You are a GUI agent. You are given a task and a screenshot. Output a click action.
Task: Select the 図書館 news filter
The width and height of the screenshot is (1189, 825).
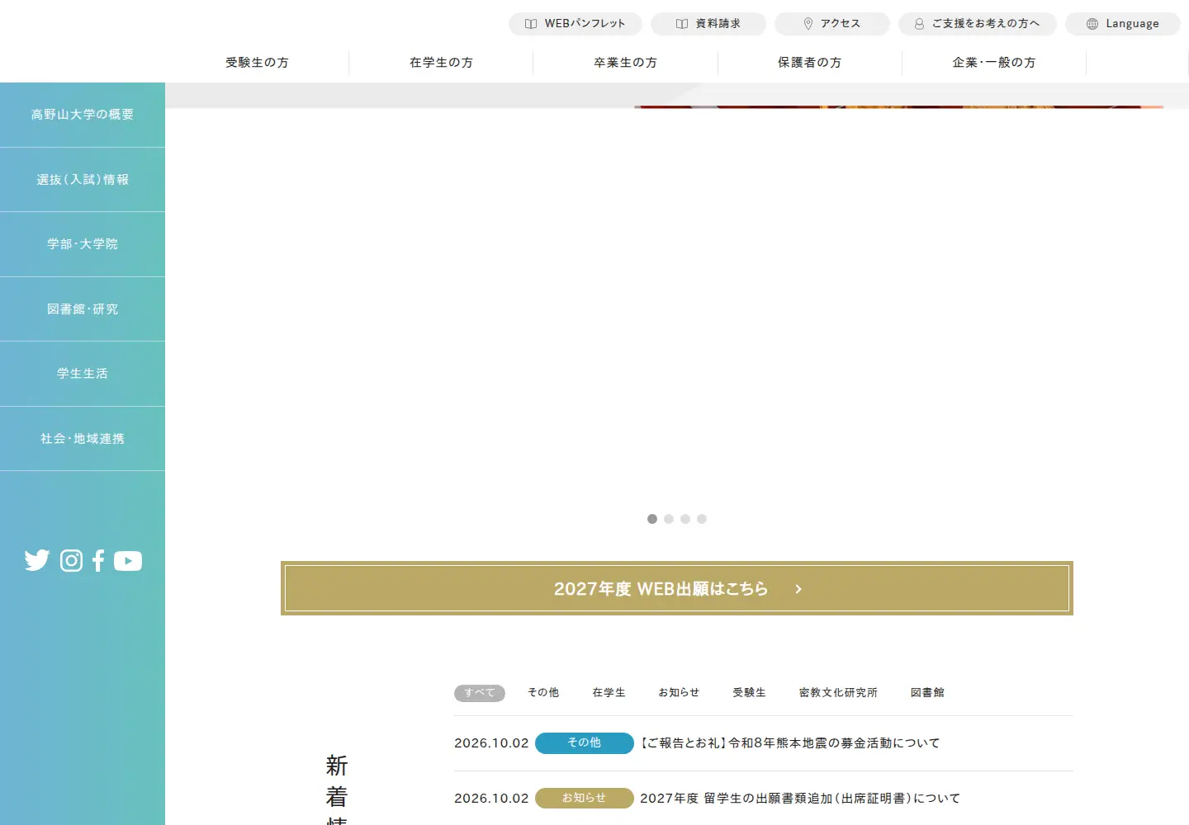(927, 693)
